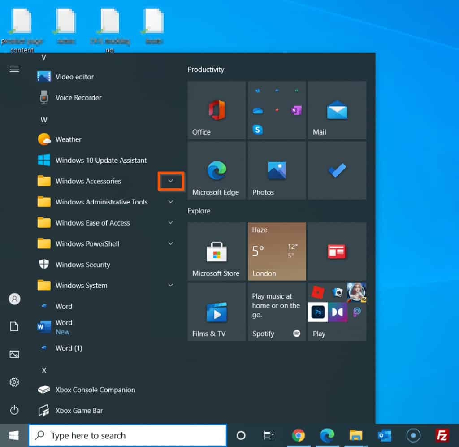Click the Windows System folder entry
The height and width of the screenshot is (447, 459).
(x=105, y=285)
